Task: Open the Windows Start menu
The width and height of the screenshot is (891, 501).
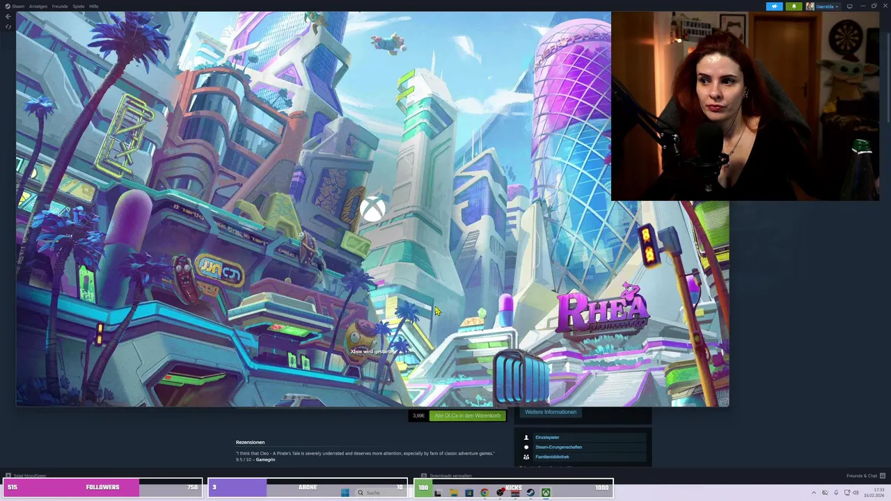Action: (345, 493)
